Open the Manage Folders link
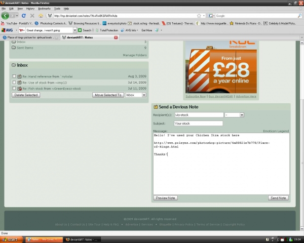This screenshot has width=304, height=243. 135,55
